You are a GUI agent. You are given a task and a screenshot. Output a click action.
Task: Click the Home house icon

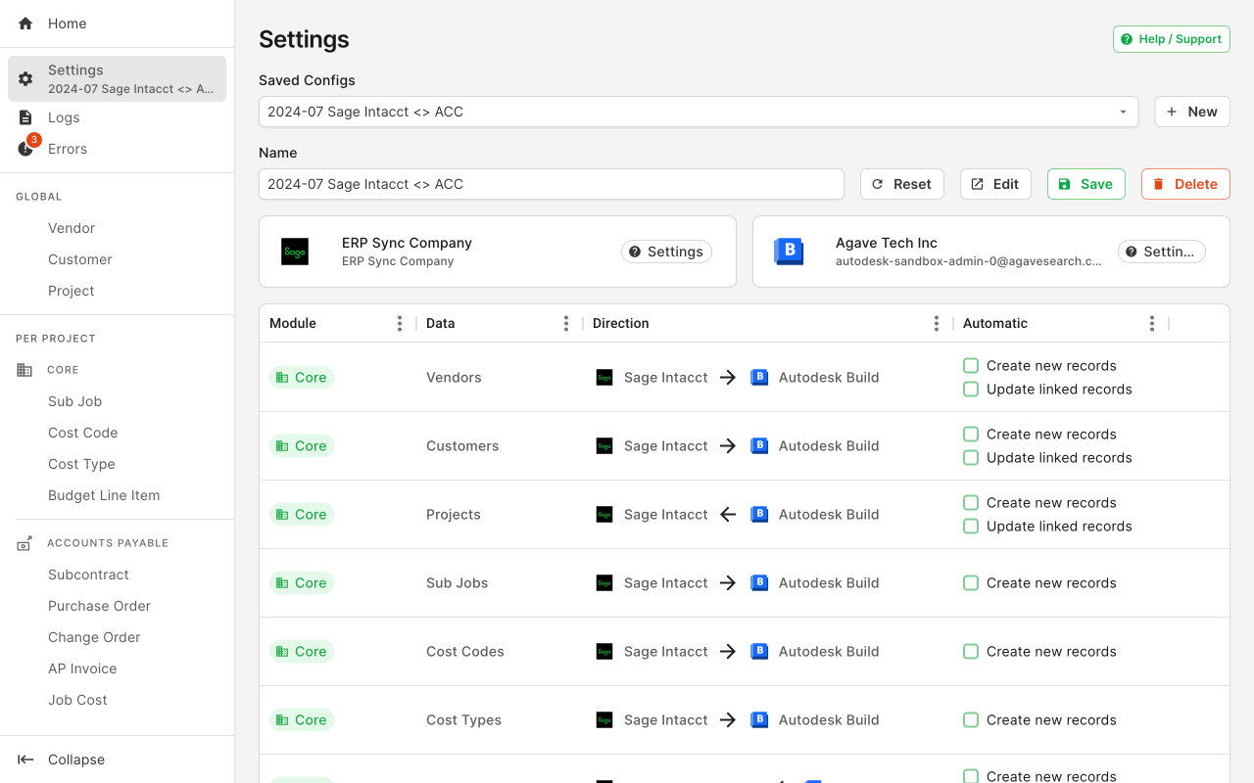(25, 23)
